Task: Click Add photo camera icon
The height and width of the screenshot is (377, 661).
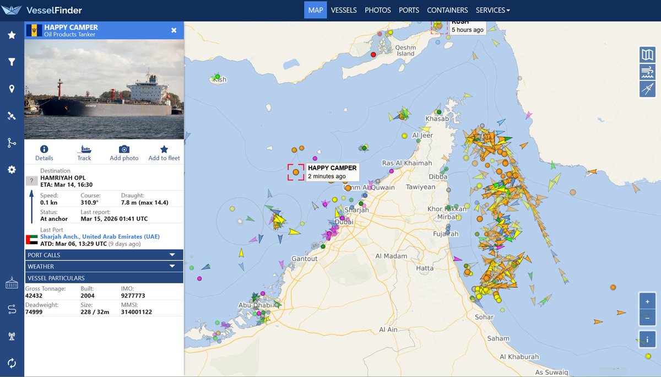Action: point(124,153)
